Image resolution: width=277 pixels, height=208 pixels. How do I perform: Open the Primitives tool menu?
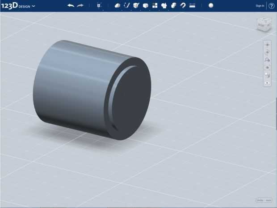pyautogui.click(x=118, y=6)
